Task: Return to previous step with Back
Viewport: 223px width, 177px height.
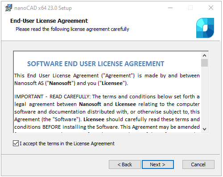Action: 125,164
